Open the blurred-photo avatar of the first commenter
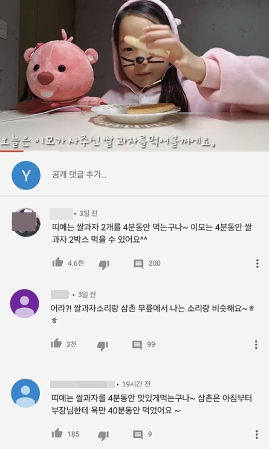The image size is (269, 449). 26,222
